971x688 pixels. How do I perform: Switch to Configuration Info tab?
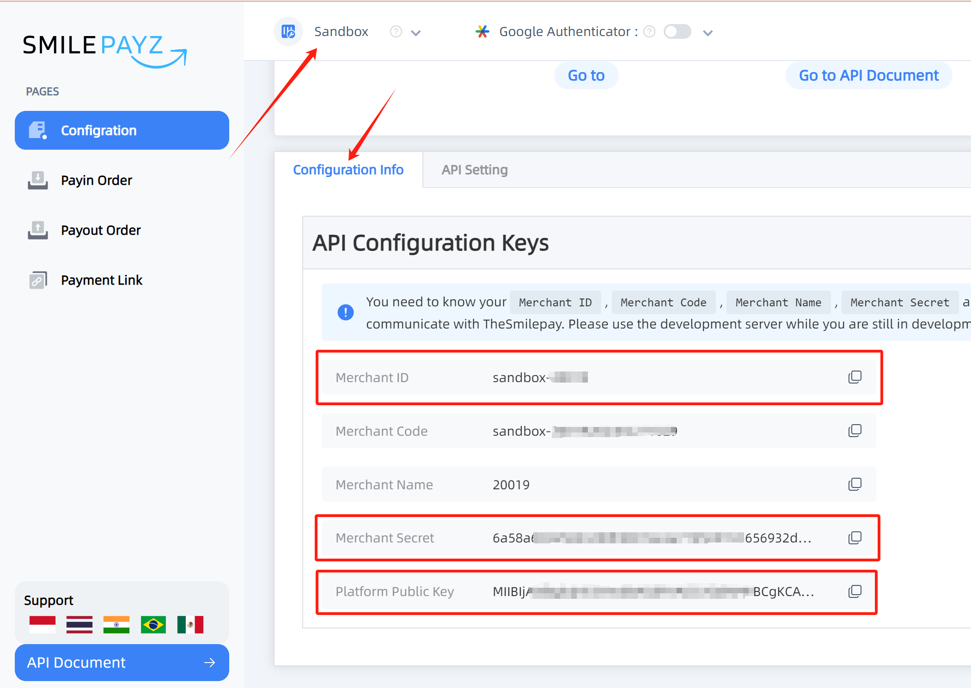coord(348,170)
